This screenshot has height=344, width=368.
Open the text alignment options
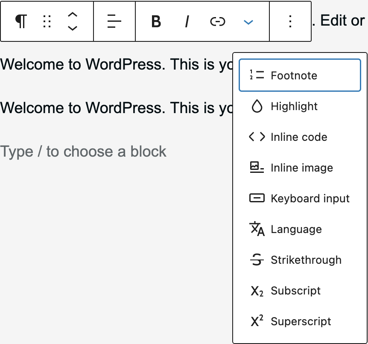[x=114, y=21]
